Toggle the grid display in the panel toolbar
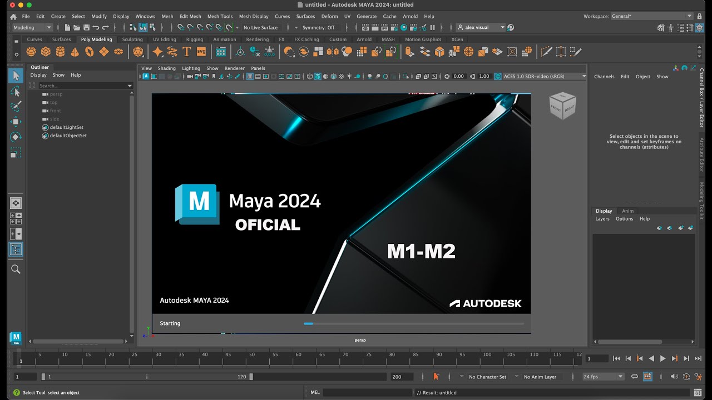Image resolution: width=712 pixels, height=400 pixels. click(250, 76)
